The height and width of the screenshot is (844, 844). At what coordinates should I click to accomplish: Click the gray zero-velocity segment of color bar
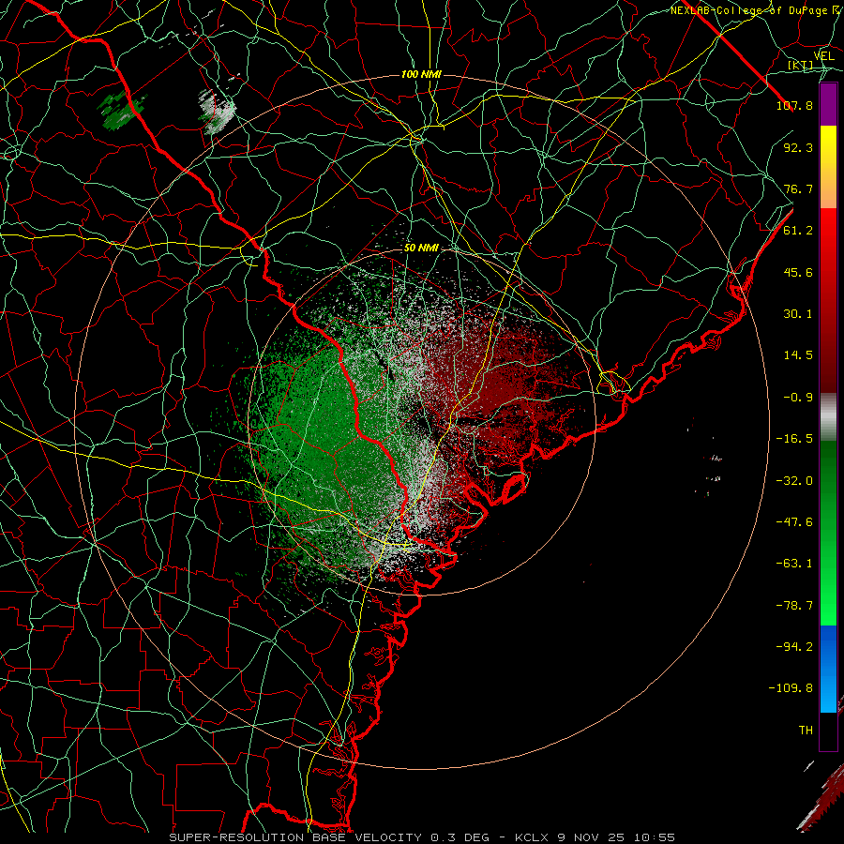pos(828,417)
